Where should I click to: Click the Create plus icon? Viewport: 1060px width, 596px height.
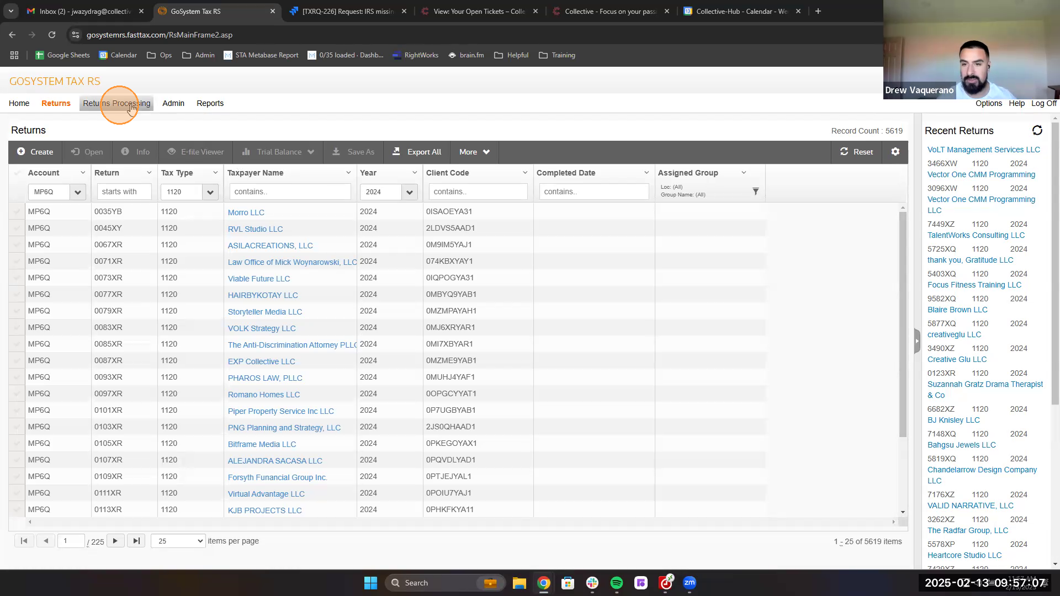(21, 152)
